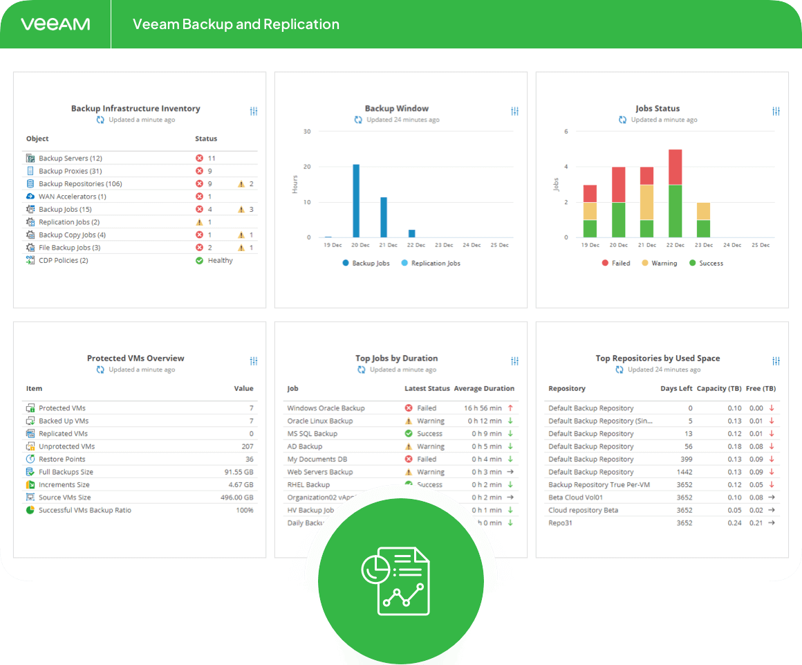The image size is (802, 665).
Task: Click red up arrow on Windows Oracle Backup row
Action: (x=510, y=408)
